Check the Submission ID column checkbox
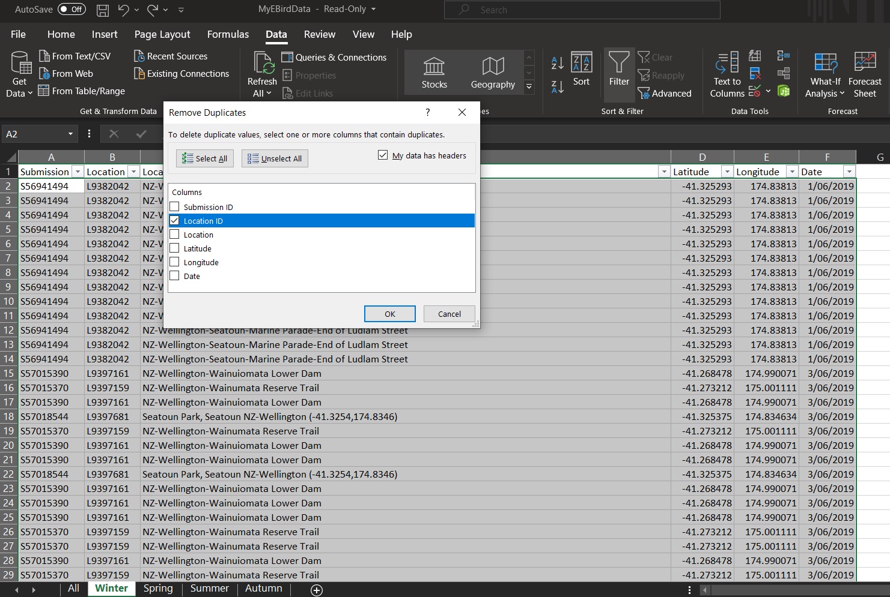The image size is (890, 597). pyautogui.click(x=175, y=207)
